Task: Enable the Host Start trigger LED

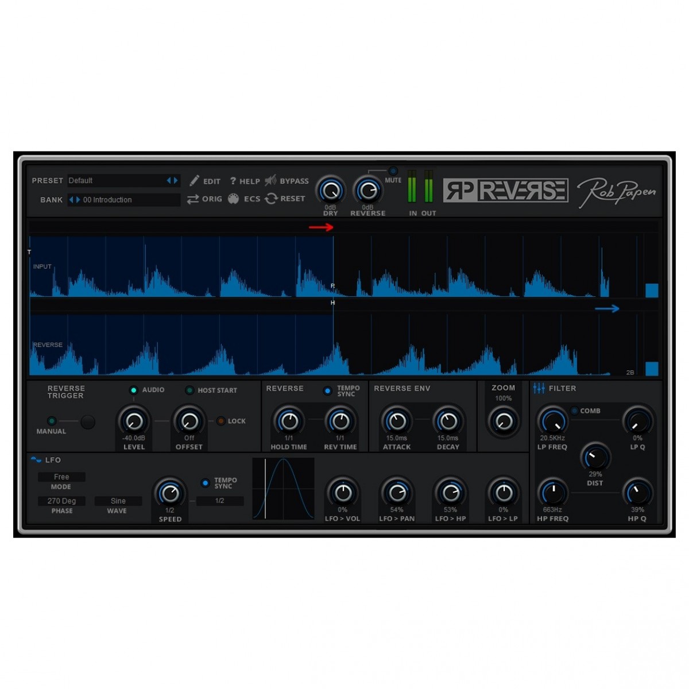Action: tap(189, 390)
